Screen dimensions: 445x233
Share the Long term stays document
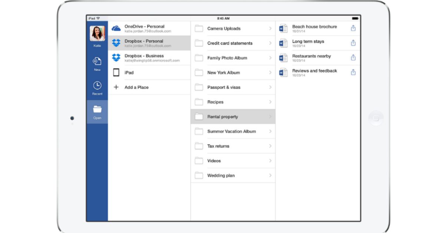click(353, 43)
